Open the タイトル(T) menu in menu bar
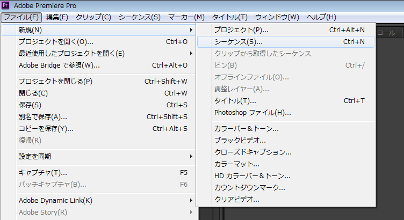The width and height of the screenshot is (404, 220). point(230,17)
